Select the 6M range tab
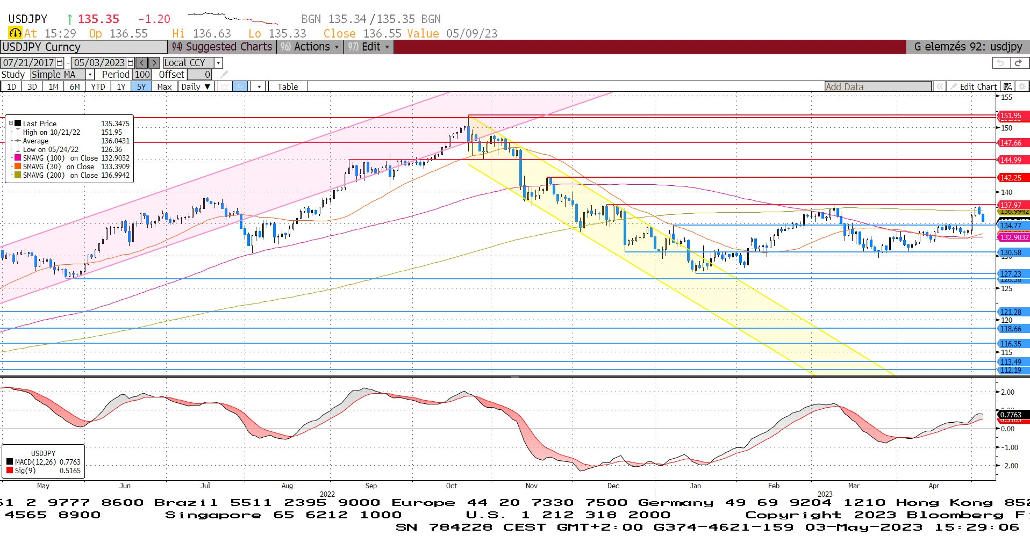 75,86
